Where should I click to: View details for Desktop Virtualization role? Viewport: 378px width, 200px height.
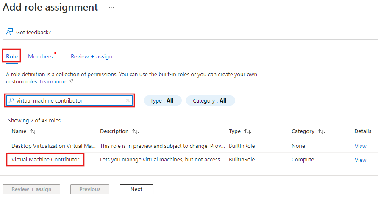(x=360, y=146)
